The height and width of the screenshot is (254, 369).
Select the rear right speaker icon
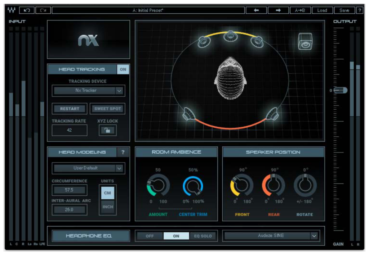pyautogui.click(x=272, y=114)
